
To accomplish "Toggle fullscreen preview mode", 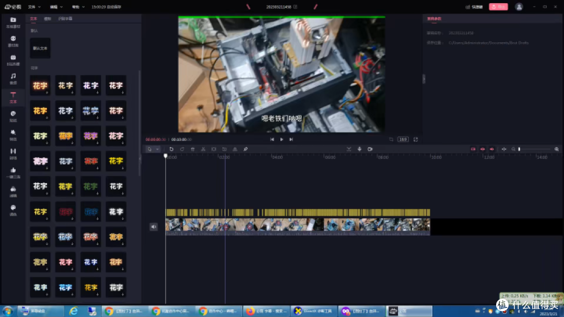I will click(416, 139).
